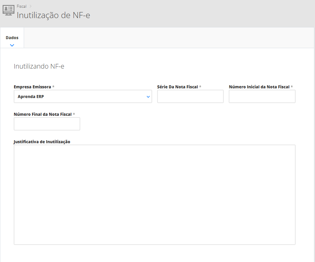Click the Fiscal module icon in header

tap(8, 10)
